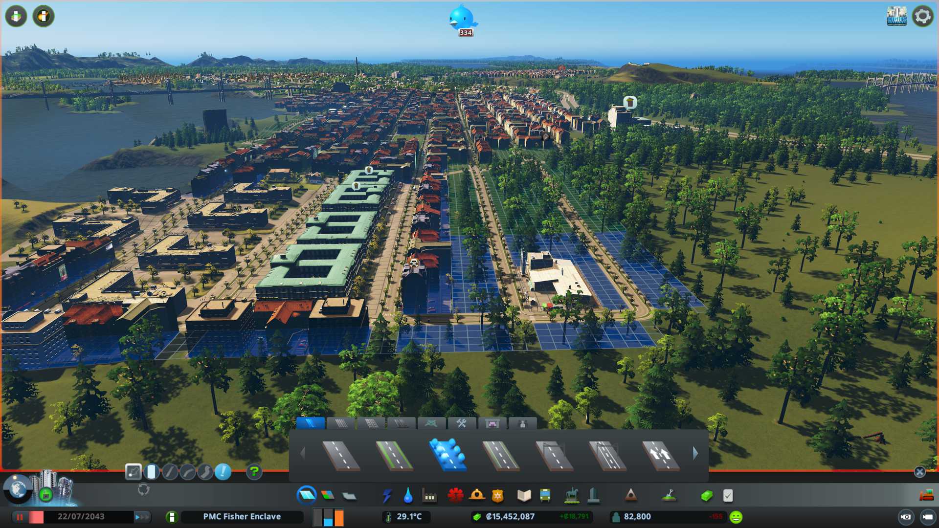Toggle pause on the simulation

[20, 517]
